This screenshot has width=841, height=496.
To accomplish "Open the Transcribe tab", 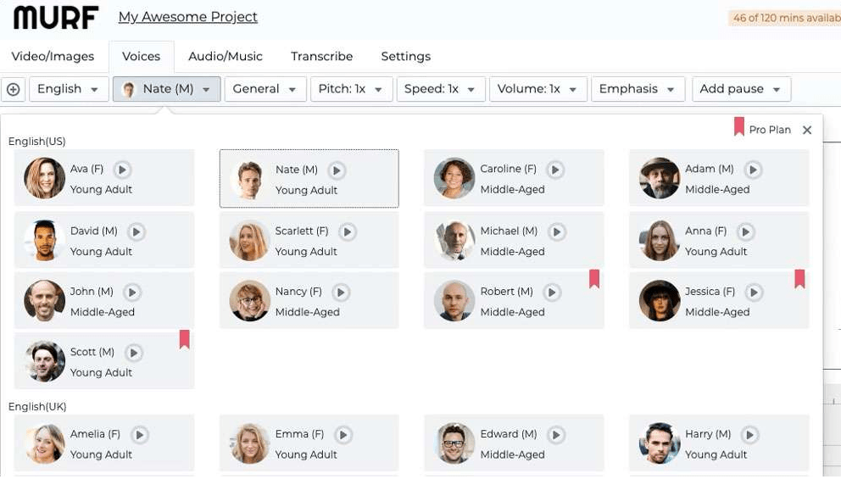I will click(321, 56).
